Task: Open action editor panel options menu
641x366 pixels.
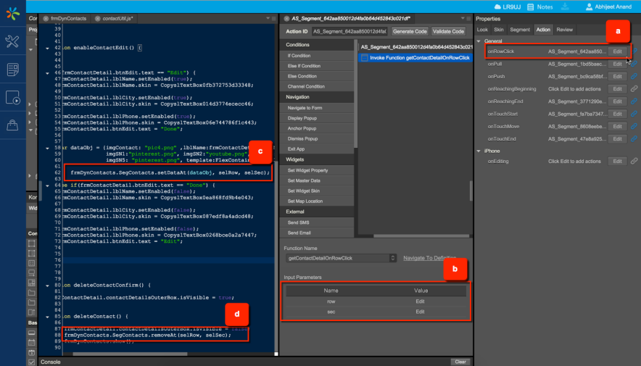Action: [468, 18]
